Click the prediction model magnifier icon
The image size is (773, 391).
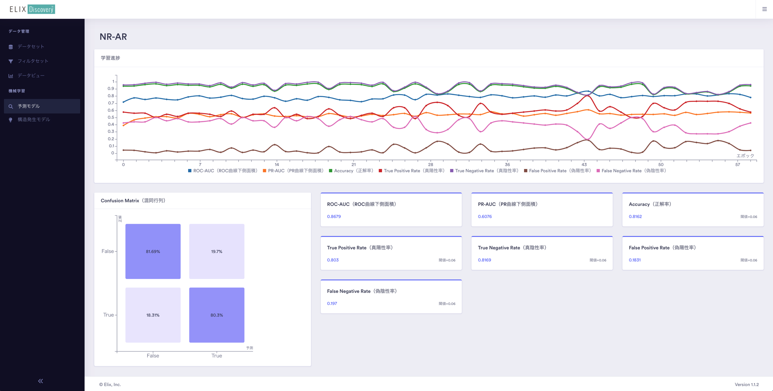click(x=11, y=106)
